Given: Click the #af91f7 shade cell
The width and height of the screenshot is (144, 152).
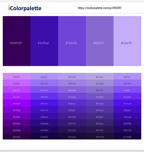Looking at the screenshot, I should 127,76.
